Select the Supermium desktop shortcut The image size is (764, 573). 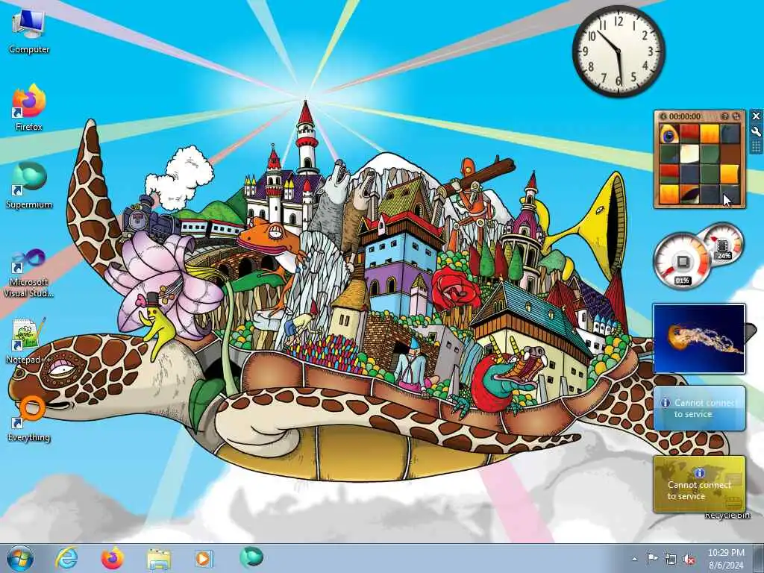point(29,185)
